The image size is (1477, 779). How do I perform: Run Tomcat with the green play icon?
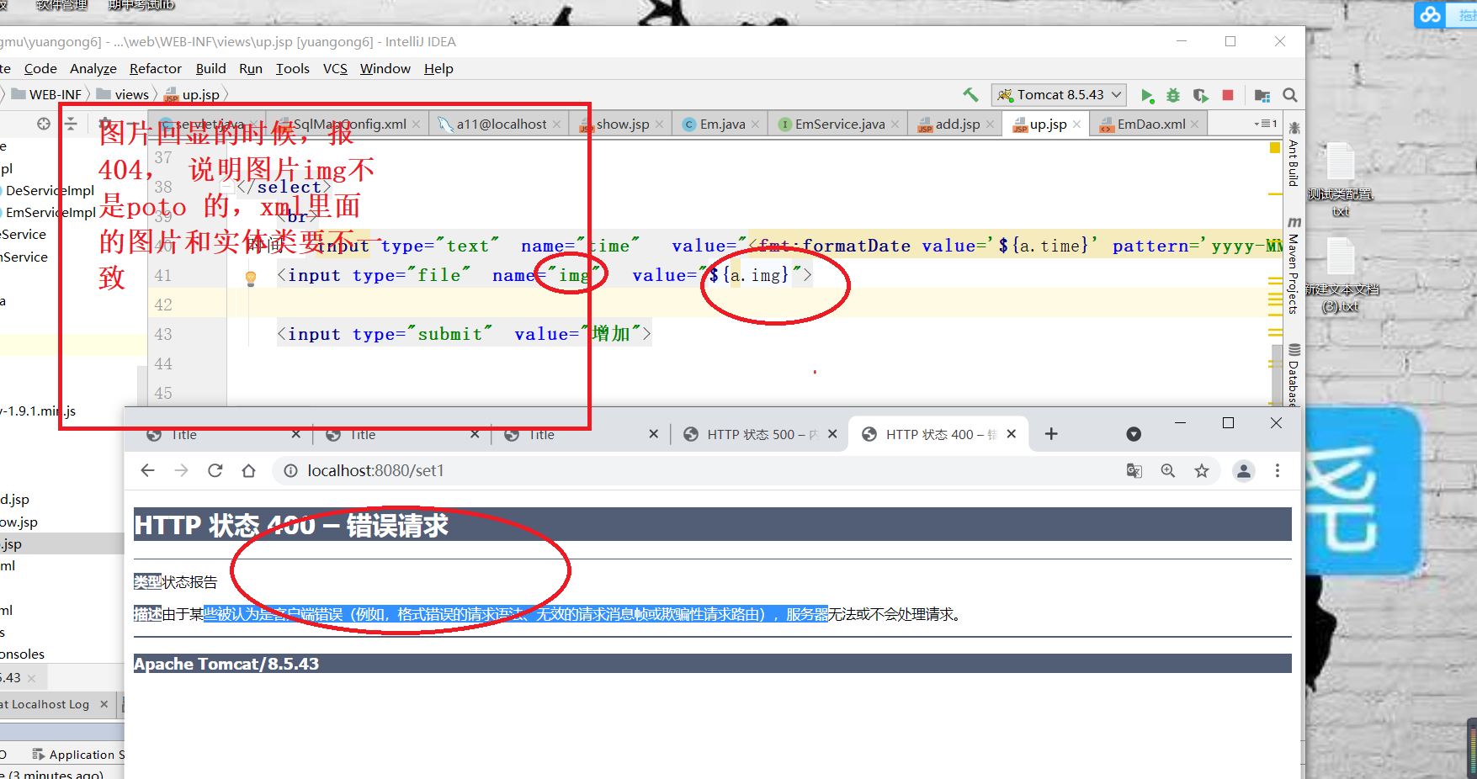[x=1146, y=95]
